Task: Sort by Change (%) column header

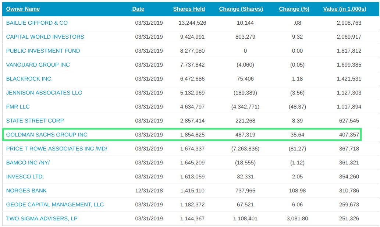Action: coord(294,9)
